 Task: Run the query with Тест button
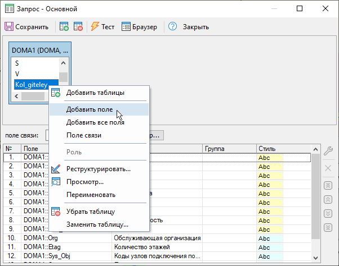tap(102, 27)
